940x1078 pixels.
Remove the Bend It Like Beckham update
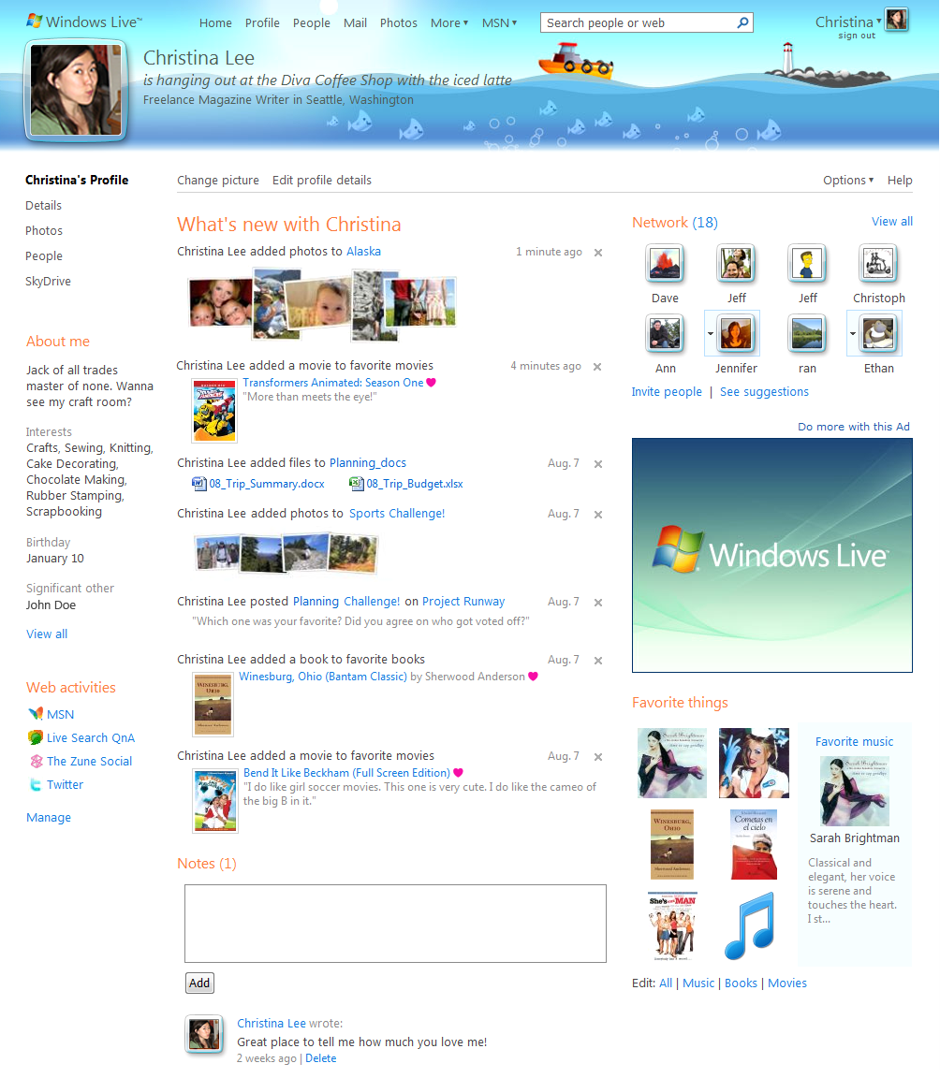tap(598, 757)
